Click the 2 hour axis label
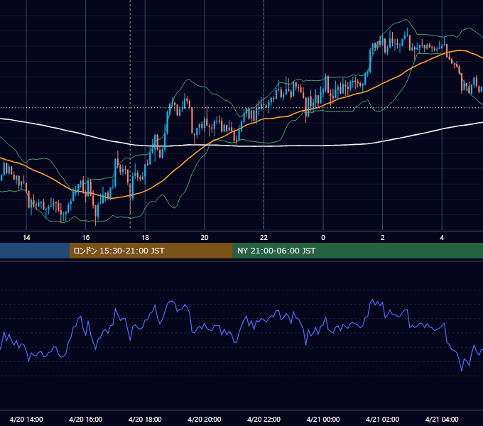 click(383, 238)
